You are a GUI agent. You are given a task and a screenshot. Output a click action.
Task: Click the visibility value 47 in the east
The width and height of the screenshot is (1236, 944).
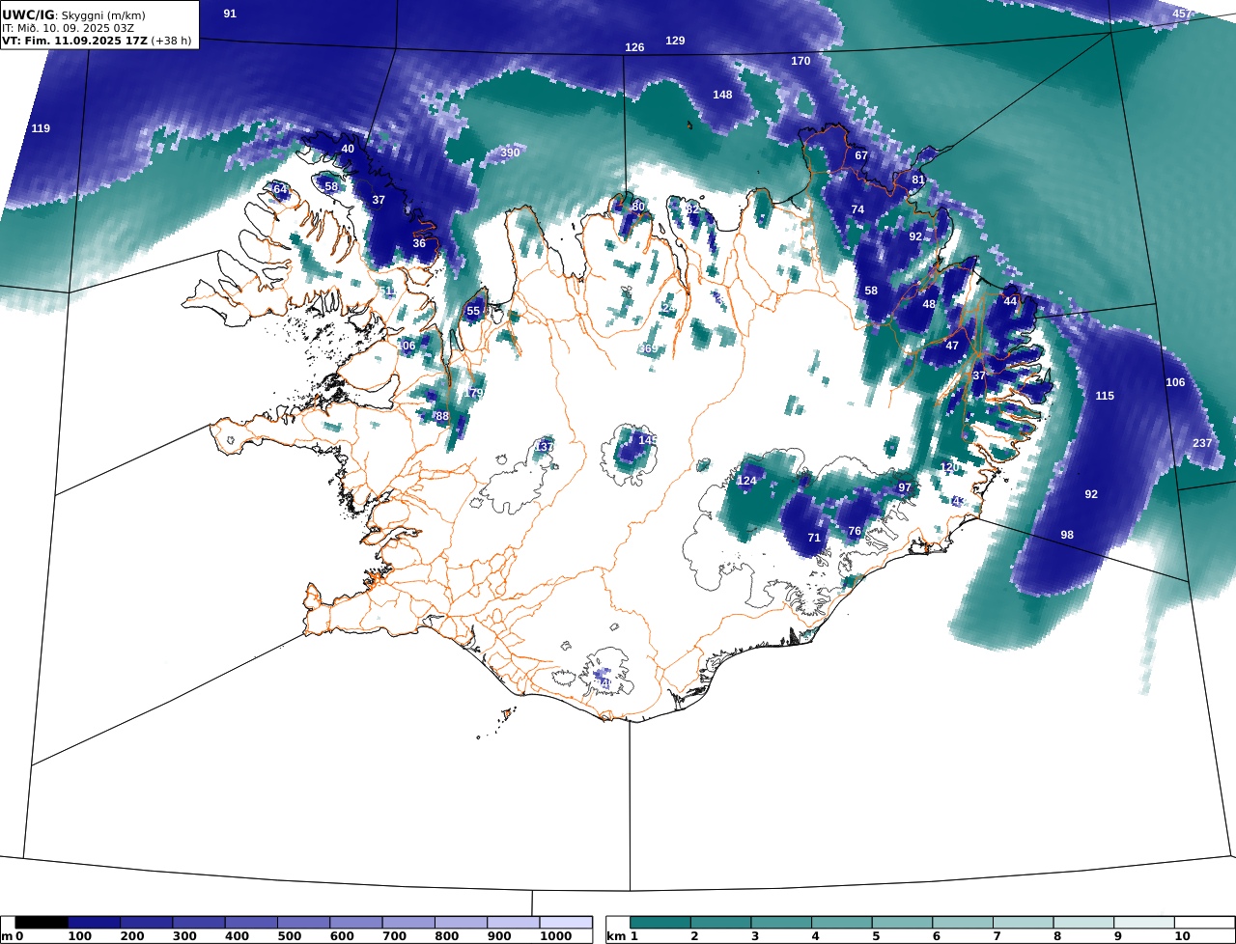[952, 346]
